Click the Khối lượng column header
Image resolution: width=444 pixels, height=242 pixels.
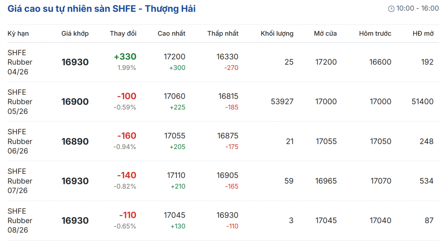tap(277, 34)
